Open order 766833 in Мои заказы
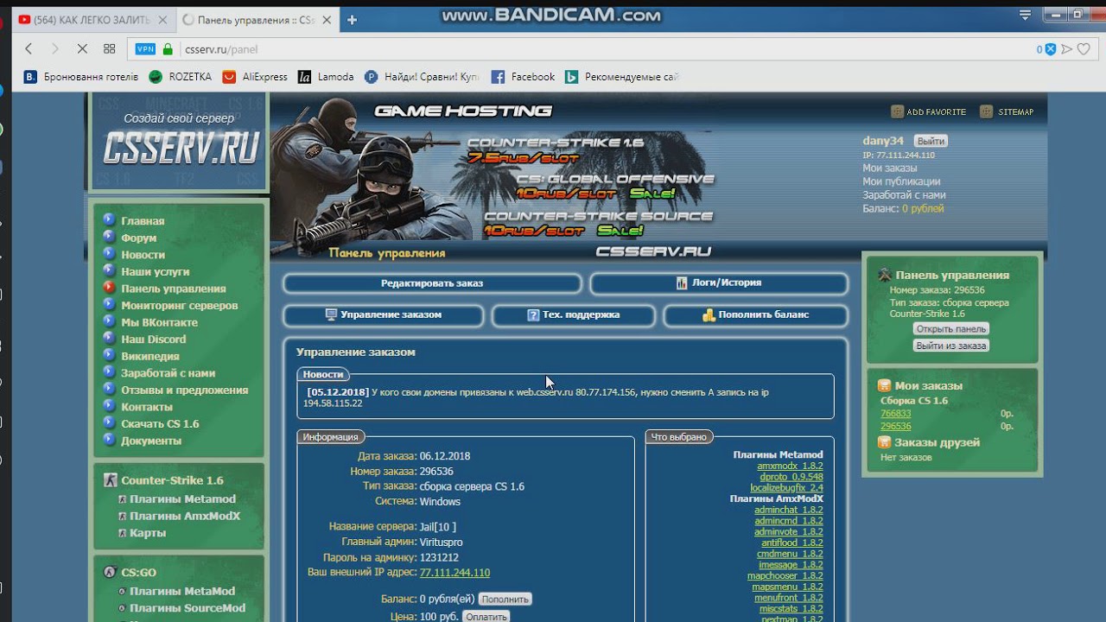The height and width of the screenshot is (622, 1106). [x=895, y=414]
